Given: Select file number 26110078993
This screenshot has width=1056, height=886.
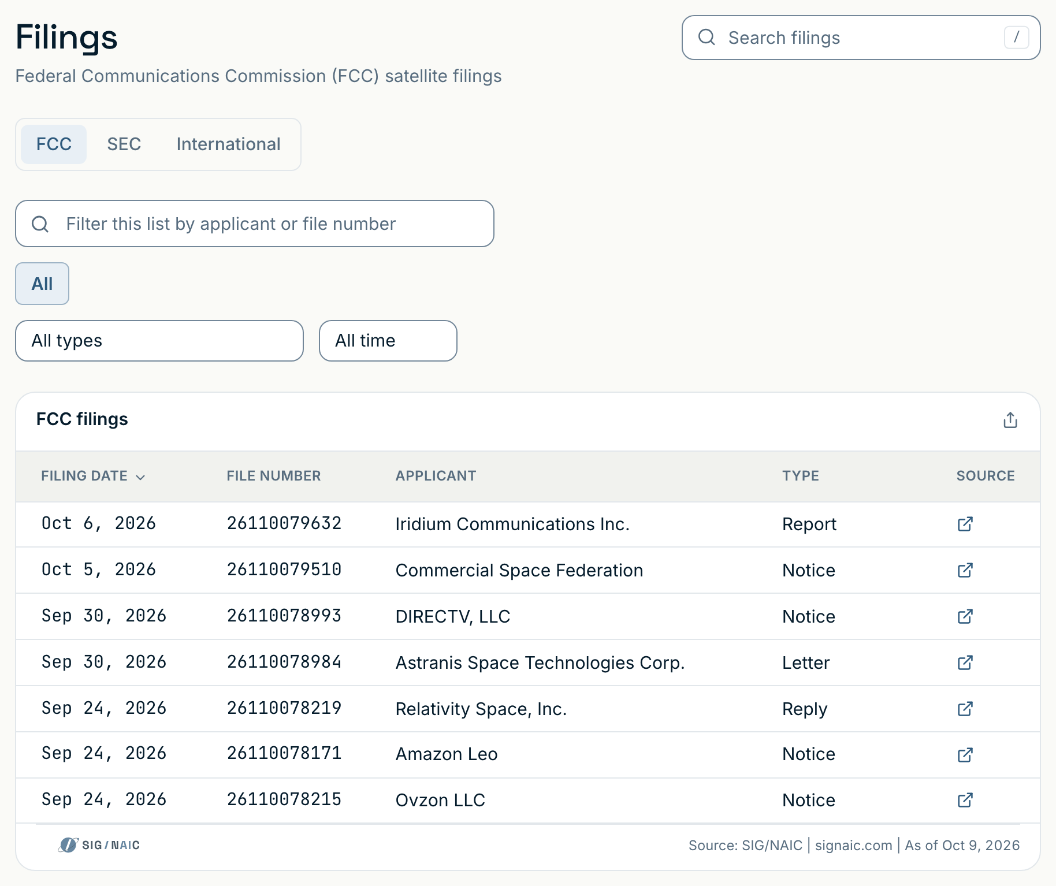Looking at the screenshot, I should [x=284, y=616].
